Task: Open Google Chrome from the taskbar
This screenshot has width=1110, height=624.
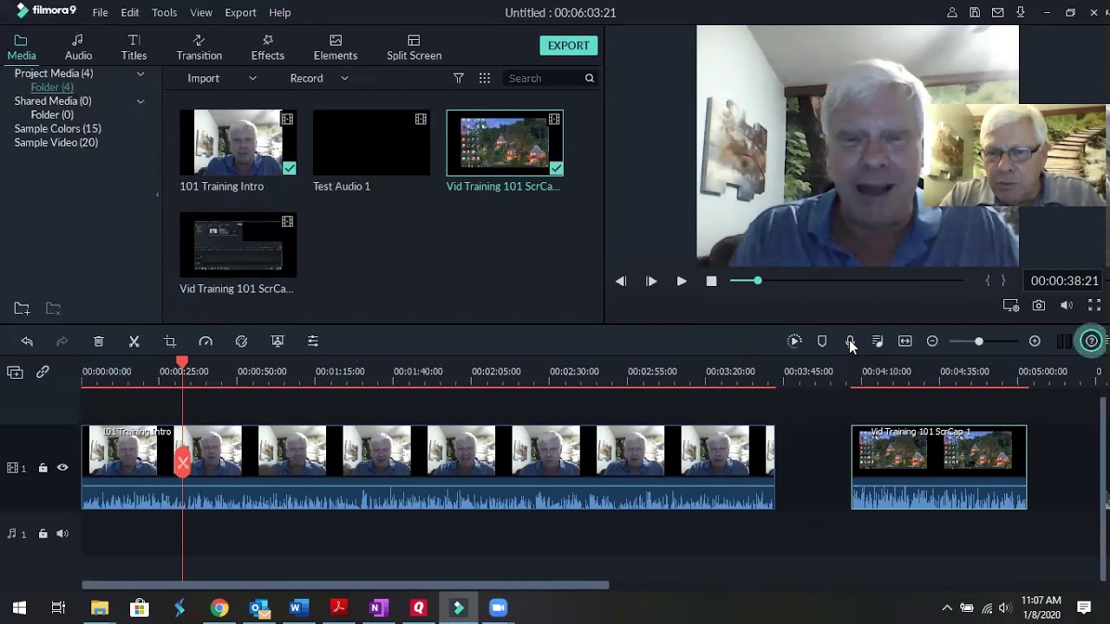Action: click(x=219, y=608)
